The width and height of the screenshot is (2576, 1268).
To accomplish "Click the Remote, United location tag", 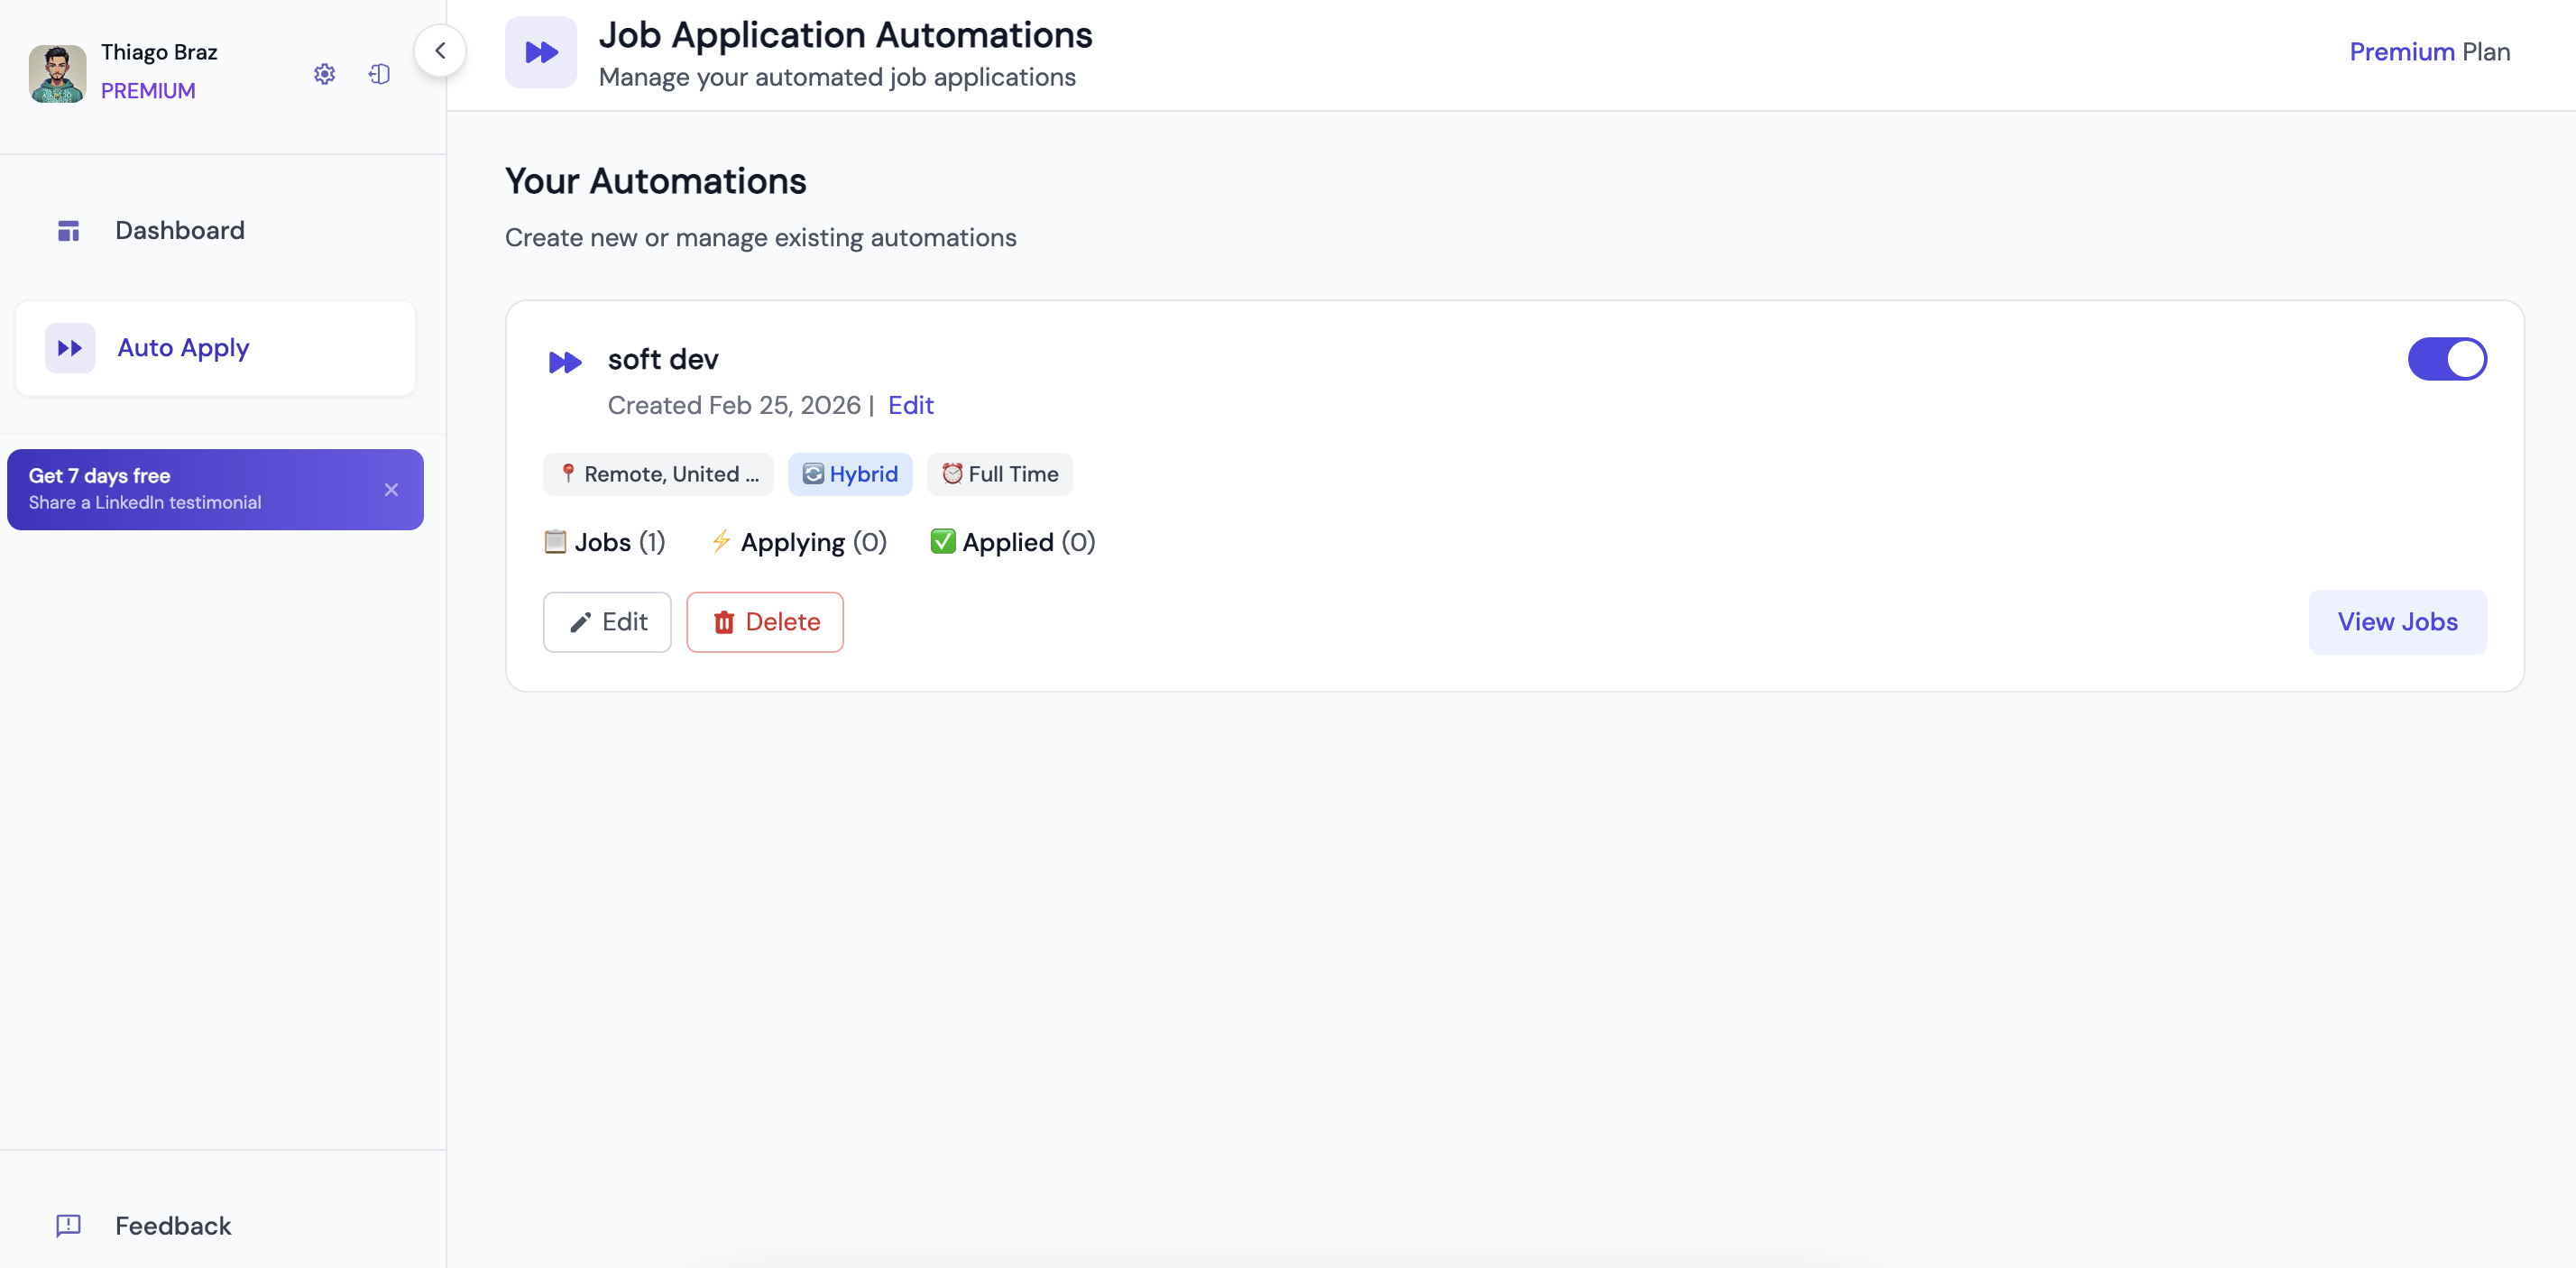I will click(x=659, y=474).
